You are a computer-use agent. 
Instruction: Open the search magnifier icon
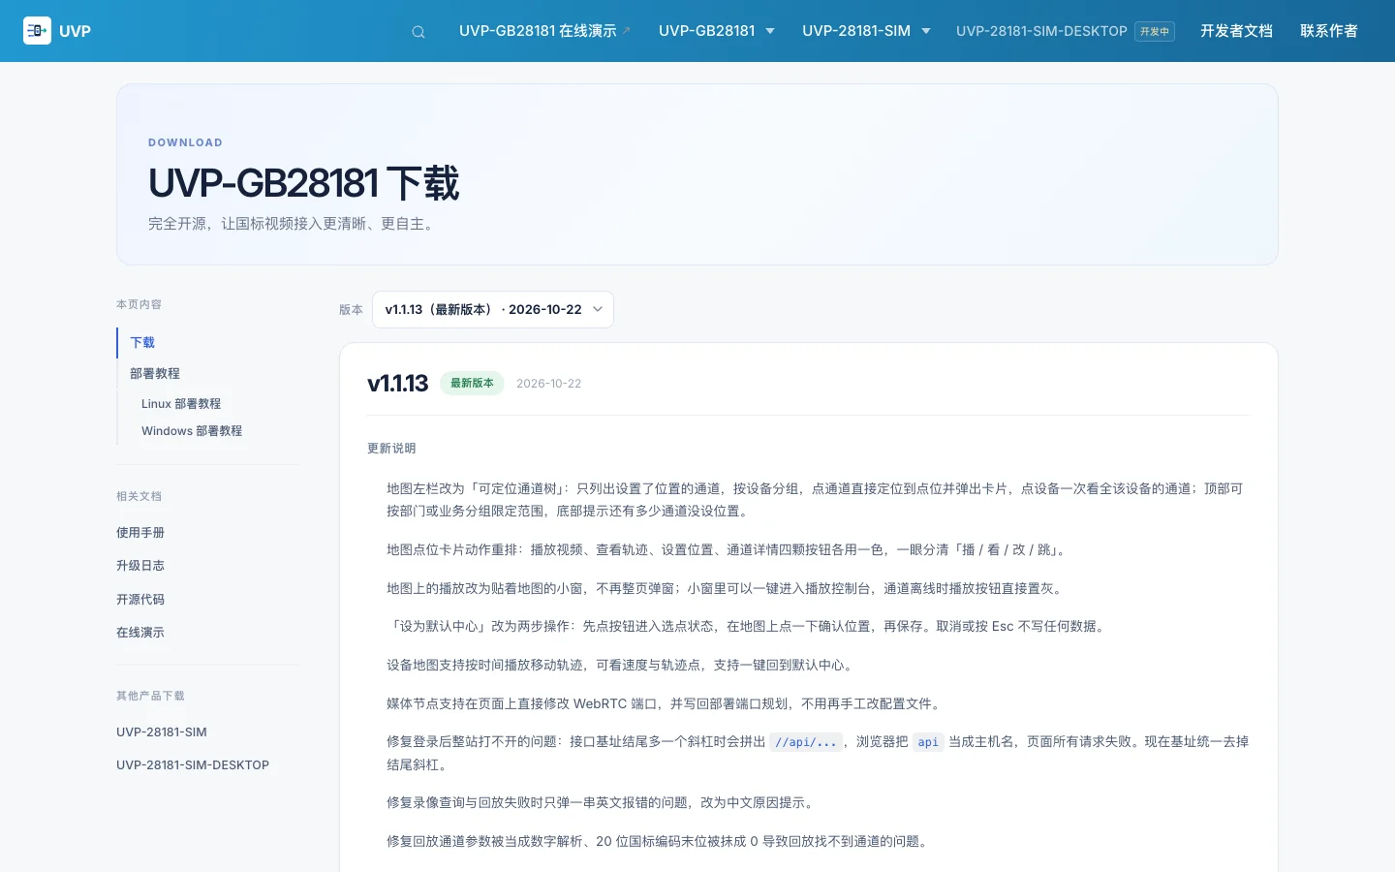pyautogui.click(x=418, y=32)
